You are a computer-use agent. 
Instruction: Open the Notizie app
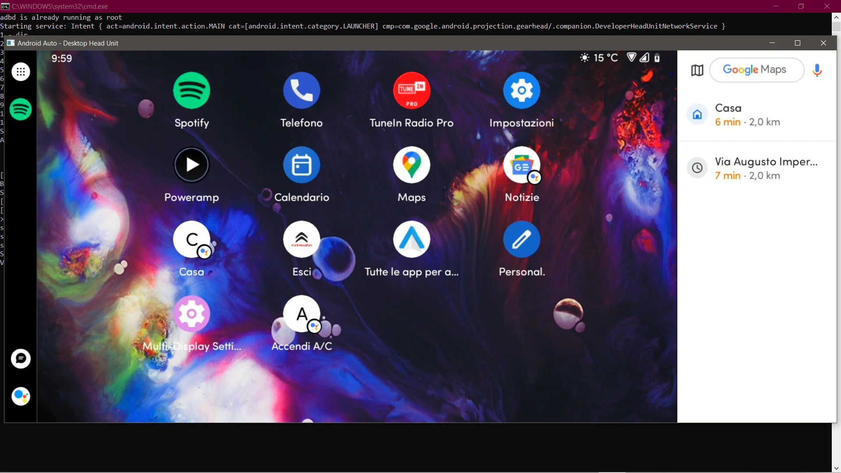click(x=521, y=165)
